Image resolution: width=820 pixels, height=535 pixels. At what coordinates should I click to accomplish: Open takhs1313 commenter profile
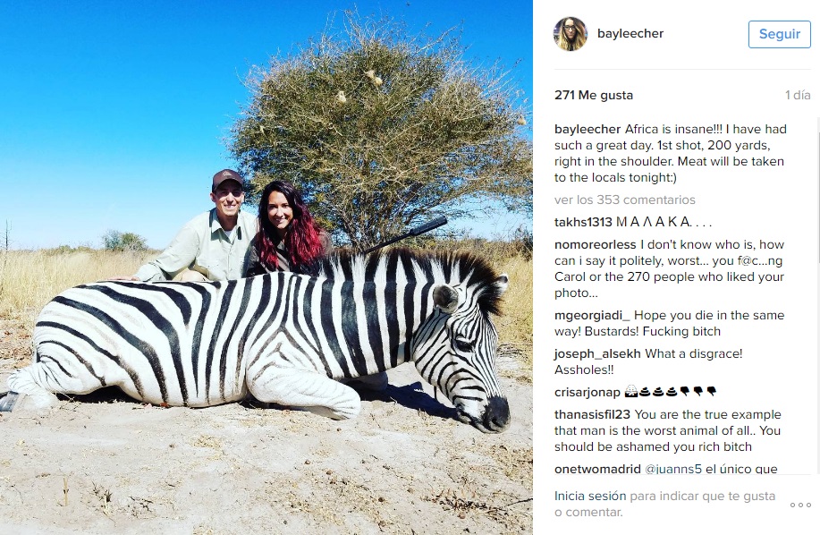coord(583,222)
